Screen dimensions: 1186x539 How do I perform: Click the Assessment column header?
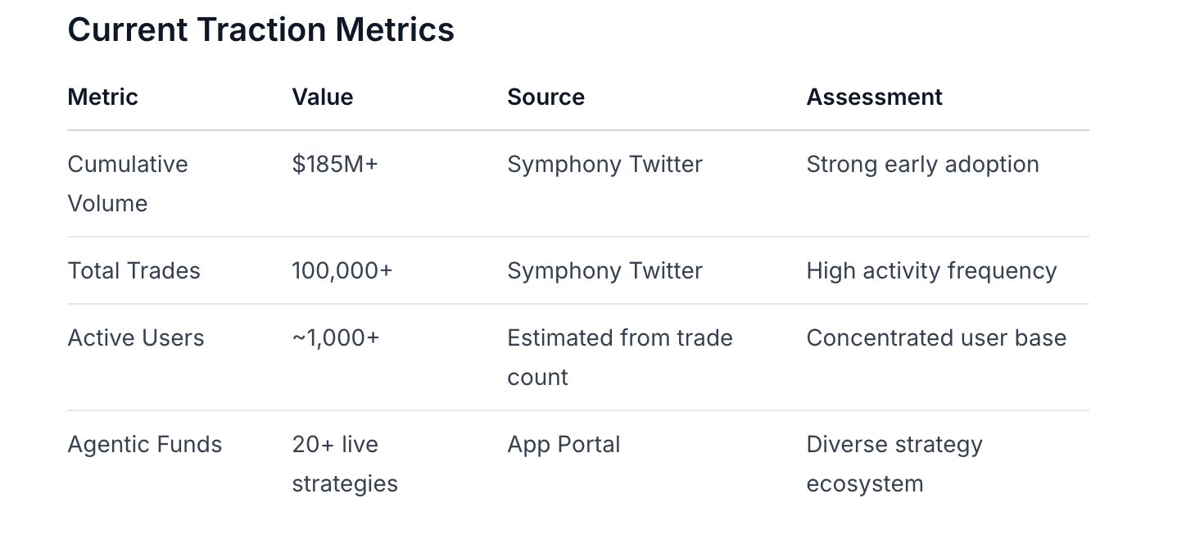[874, 97]
